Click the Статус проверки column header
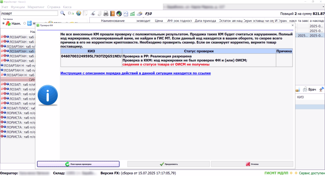This screenshot has height=176, width=325. (x=199, y=51)
